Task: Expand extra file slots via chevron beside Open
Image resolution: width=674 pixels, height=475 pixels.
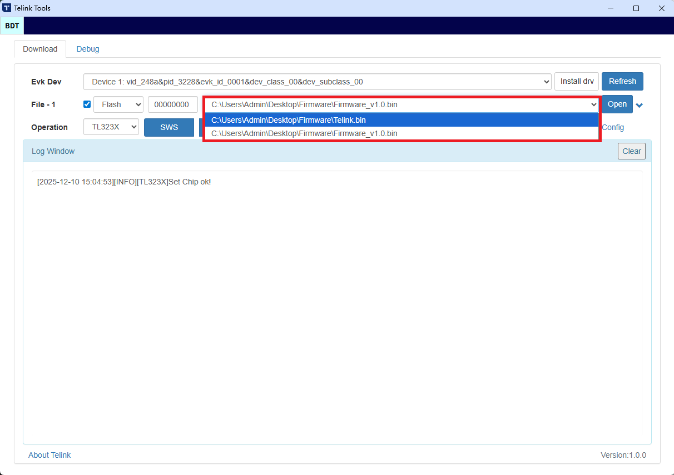Action: (640, 104)
